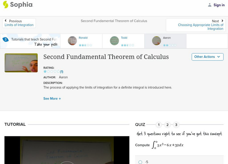Expand description with See More +
Screen dimensions: 228x164
click(52, 99)
